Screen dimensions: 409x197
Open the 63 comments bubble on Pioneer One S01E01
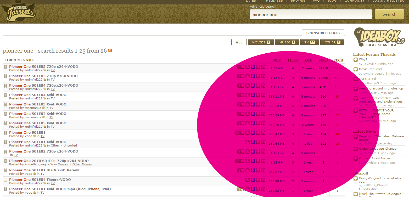(240, 133)
